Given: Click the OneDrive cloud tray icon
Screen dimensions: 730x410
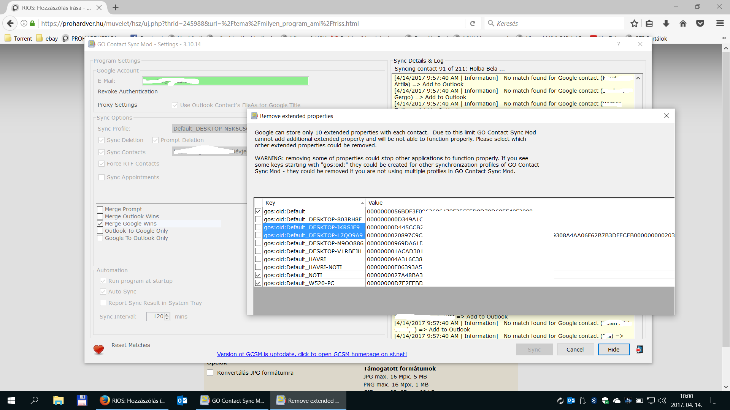Looking at the screenshot, I should tap(617, 401).
